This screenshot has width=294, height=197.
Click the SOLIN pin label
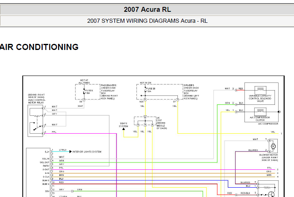(x=46, y=159)
